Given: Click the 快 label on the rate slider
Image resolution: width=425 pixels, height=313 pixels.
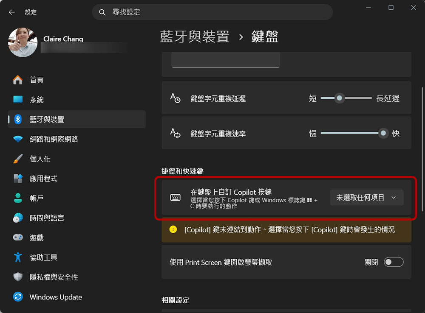Looking at the screenshot, I should [x=396, y=133].
